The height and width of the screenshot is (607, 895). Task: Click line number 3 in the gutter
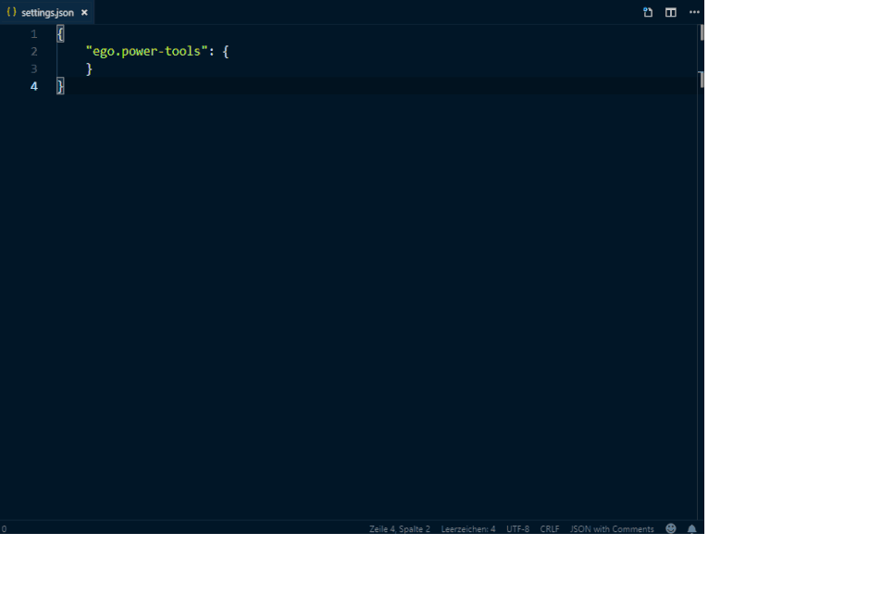[34, 69]
